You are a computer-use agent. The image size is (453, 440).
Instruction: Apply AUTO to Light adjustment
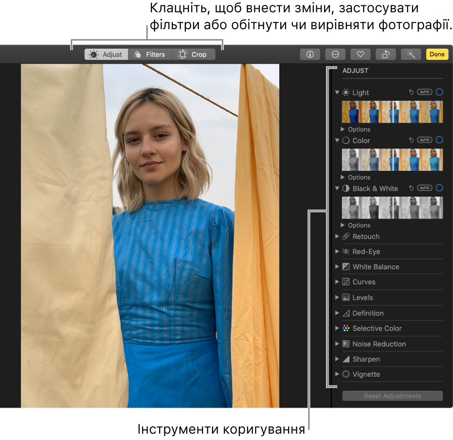424,92
